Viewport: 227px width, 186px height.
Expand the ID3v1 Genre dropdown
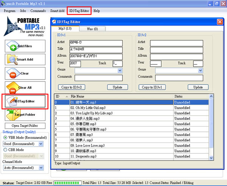(x=120, y=70)
